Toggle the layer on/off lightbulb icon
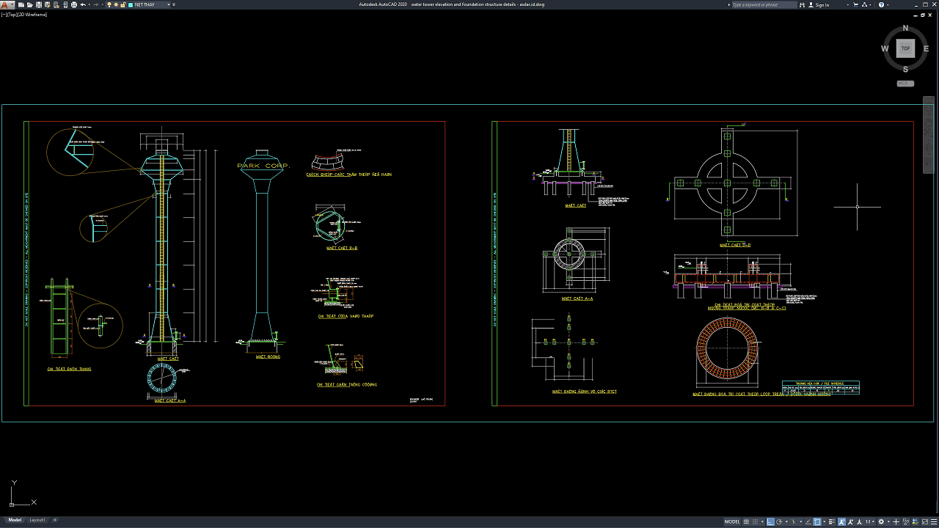This screenshot has height=528, width=939. click(x=109, y=4)
